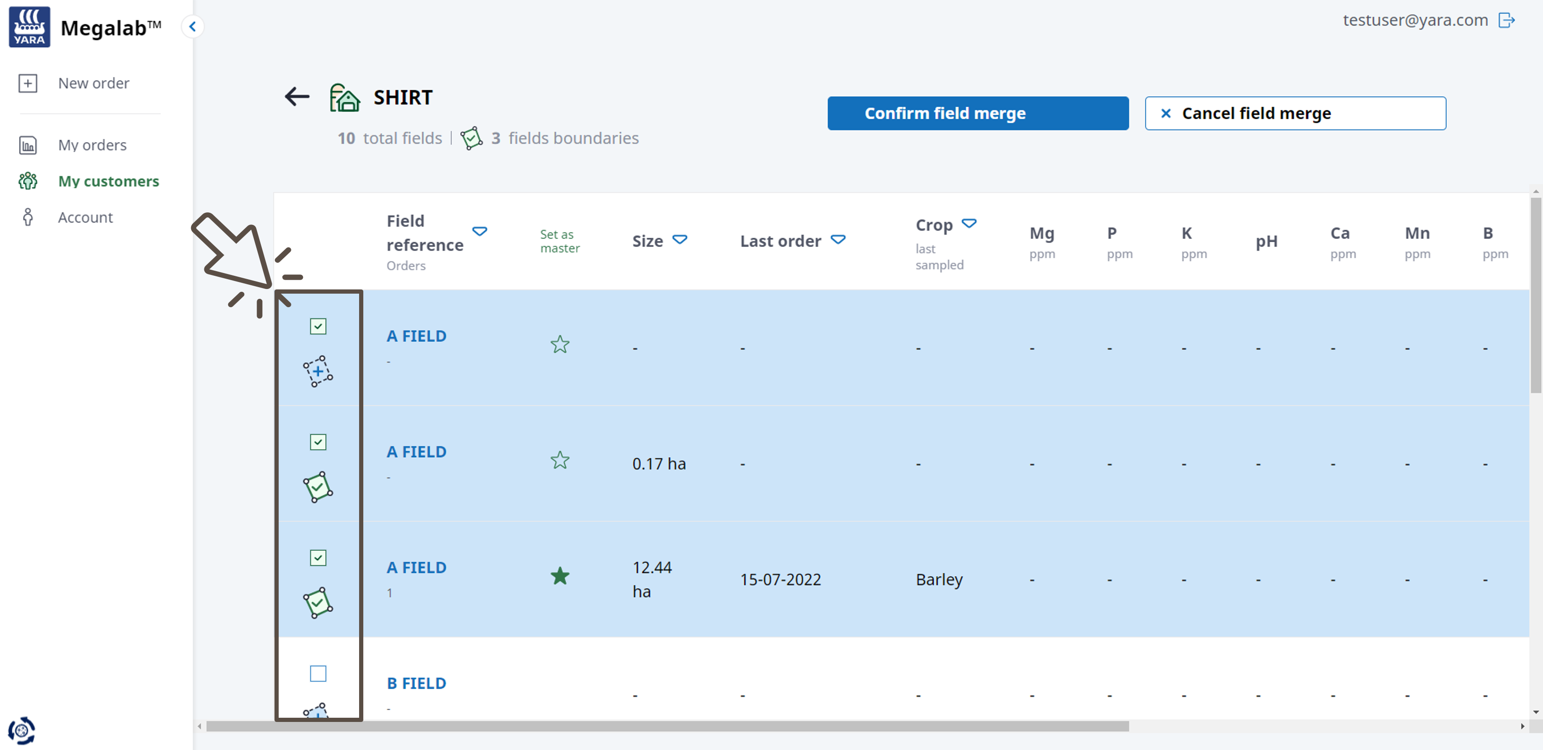1543x750 pixels.
Task: Click the filled master star for 12.44 ha field
Action: 560,576
